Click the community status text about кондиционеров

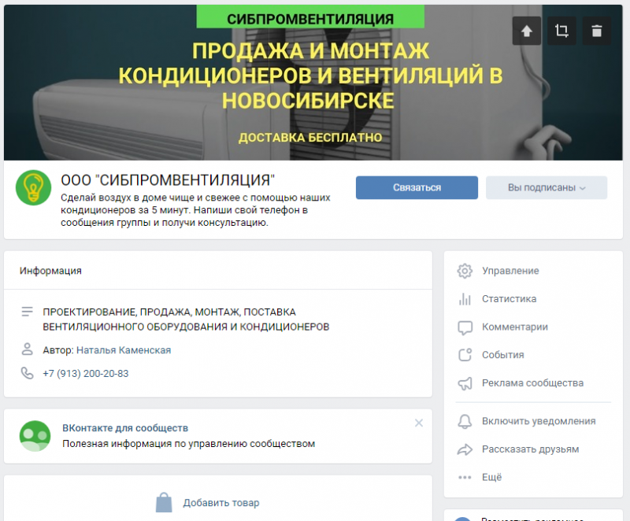[195, 210]
